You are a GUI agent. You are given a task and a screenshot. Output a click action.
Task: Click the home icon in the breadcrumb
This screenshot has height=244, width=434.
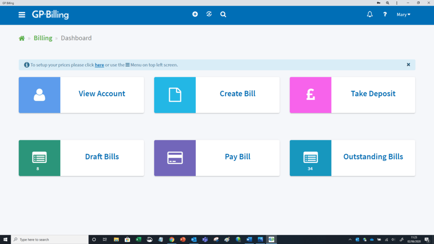[x=22, y=38]
